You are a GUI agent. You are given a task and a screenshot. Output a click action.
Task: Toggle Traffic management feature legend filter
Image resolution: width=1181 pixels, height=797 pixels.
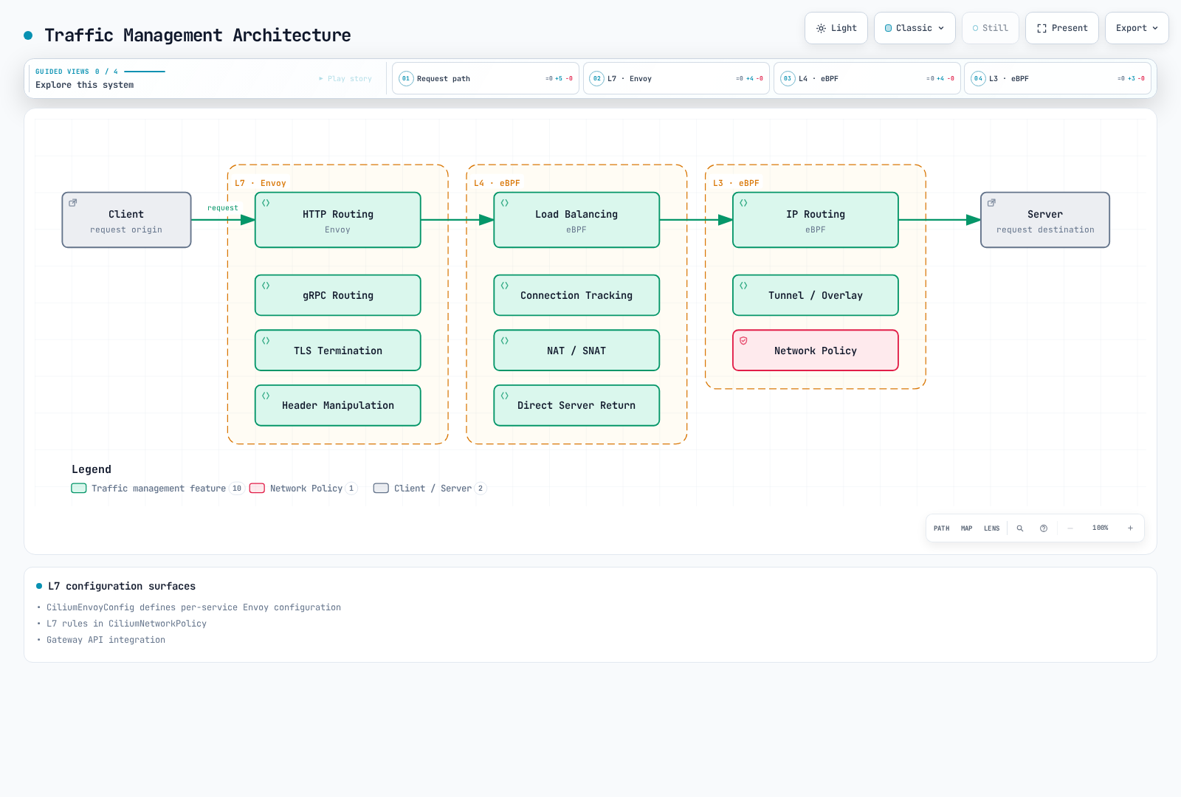pos(157,489)
